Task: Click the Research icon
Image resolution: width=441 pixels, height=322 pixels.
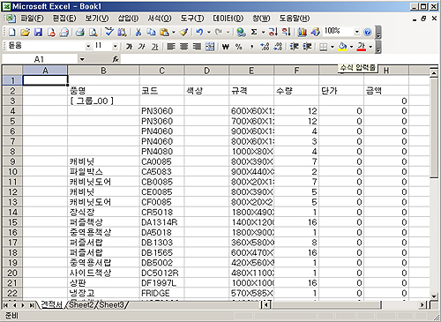Action: pos(122,32)
